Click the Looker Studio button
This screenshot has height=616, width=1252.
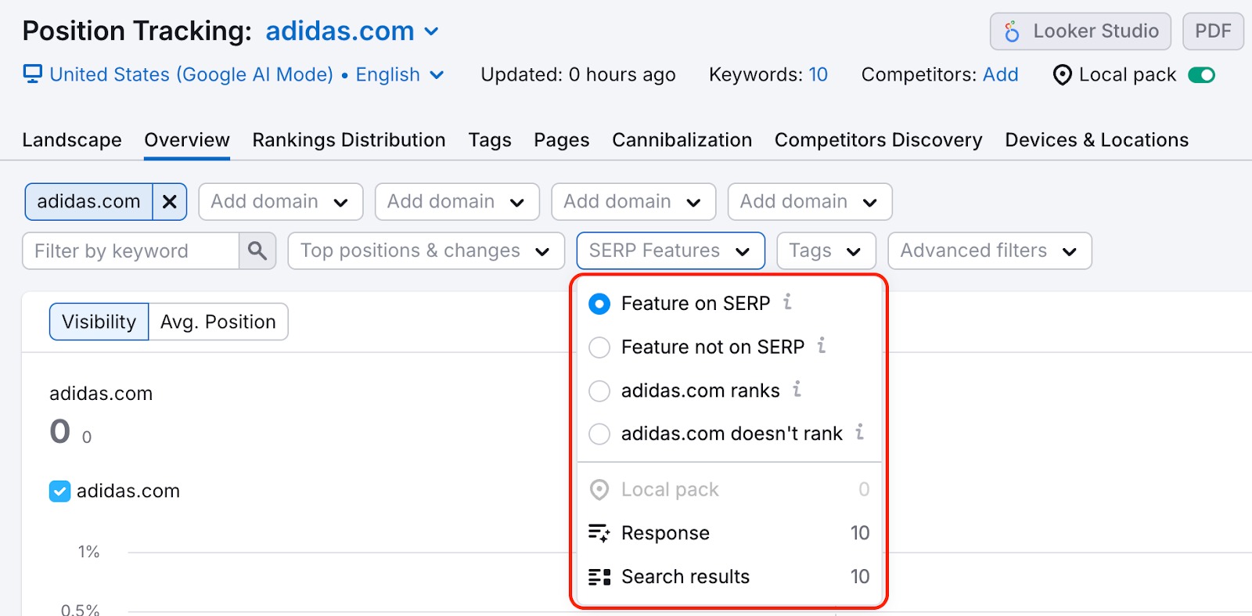tap(1080, 31)
